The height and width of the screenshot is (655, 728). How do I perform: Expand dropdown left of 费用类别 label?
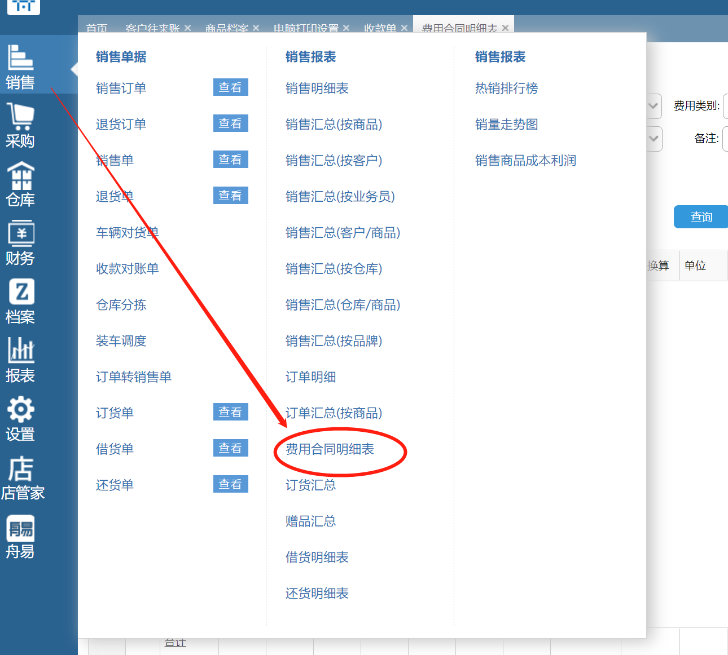pos(654,106)
